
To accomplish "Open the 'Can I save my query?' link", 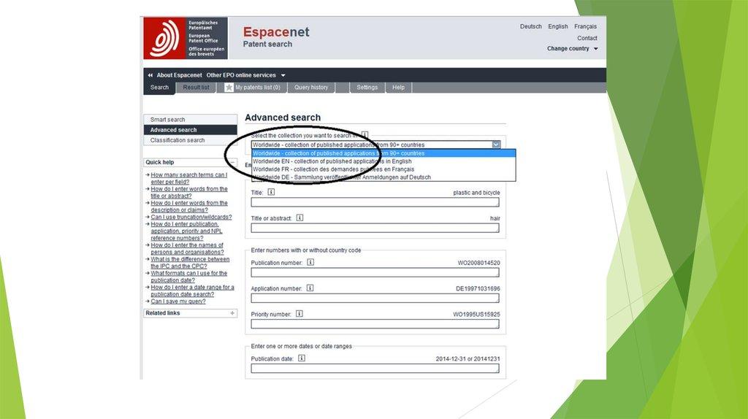I will pyautogui.click(x=178, y=301).
